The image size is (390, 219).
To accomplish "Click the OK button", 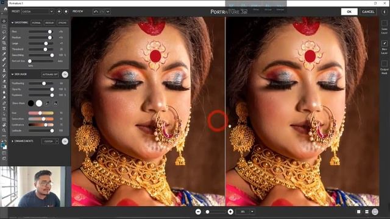I will point(349,12).
